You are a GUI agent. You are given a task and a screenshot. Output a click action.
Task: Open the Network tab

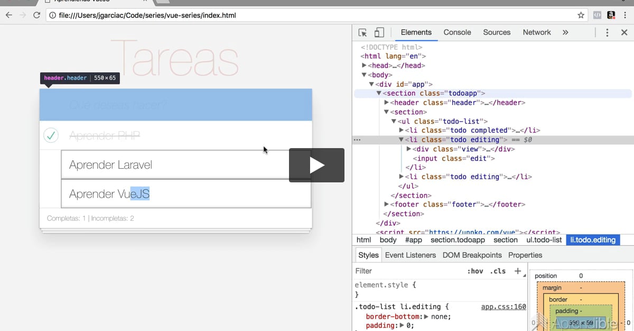[x=537, y=32]
